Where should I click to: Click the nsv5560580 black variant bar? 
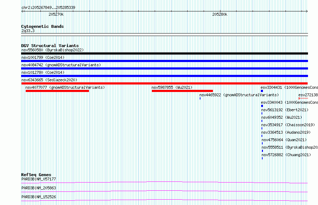pyautogui.click(x=164, y=53)
